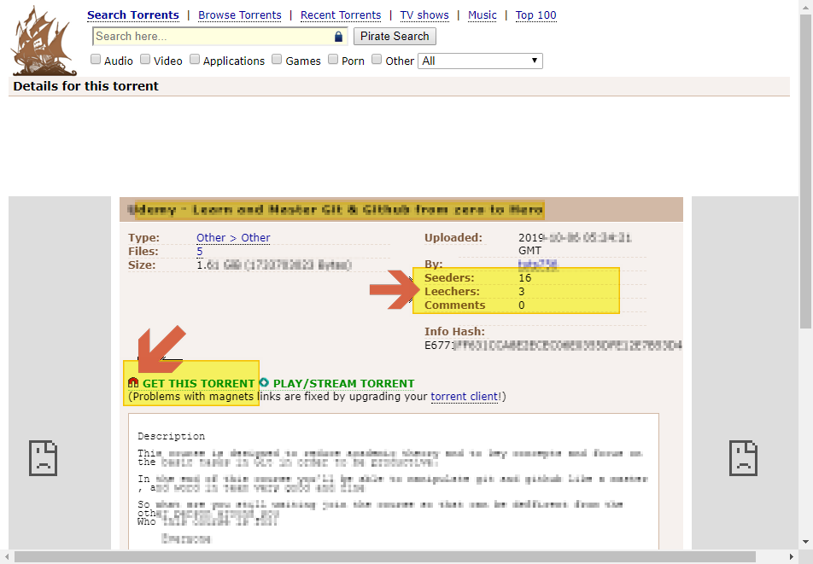
Task: Tick the Applications checkbox
Action: 195,59
